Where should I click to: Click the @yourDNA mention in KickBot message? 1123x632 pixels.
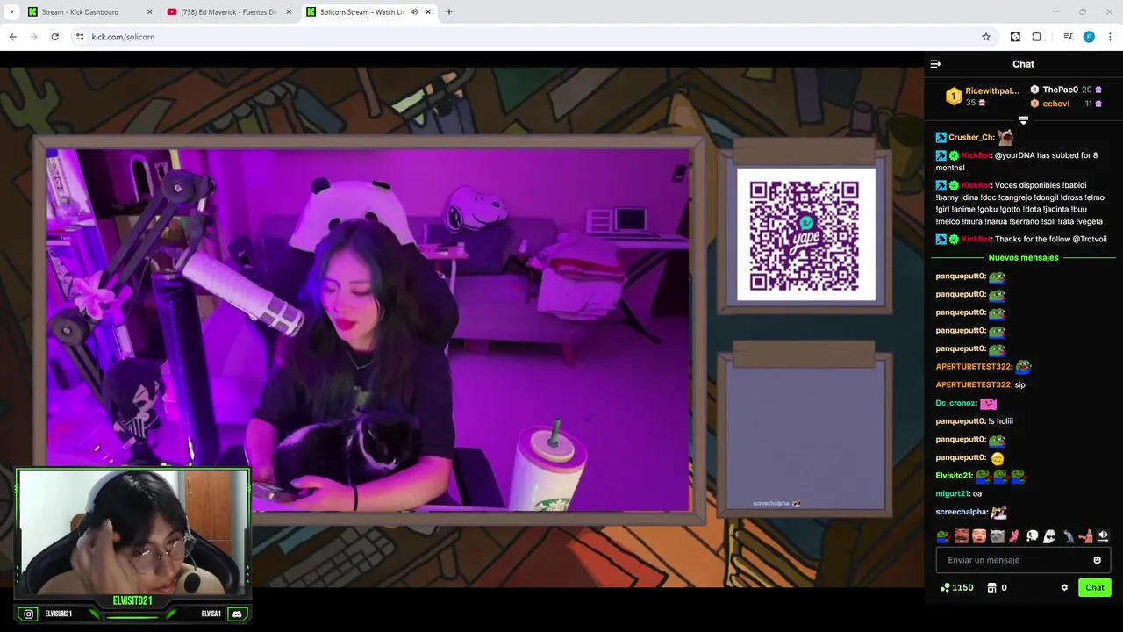[x=1015, y=155]
